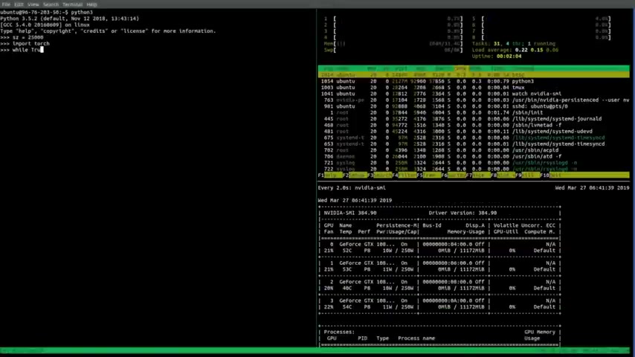The height and width of the screenshot is (357, 635).
Task: Click htop F9 Kill button
Action: pos(528,175)
